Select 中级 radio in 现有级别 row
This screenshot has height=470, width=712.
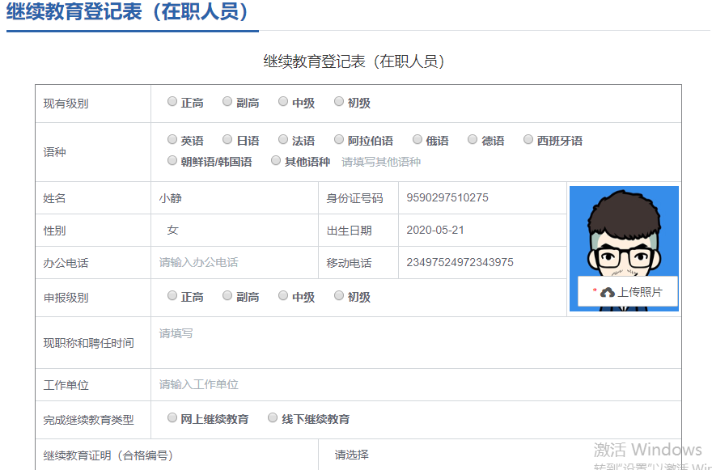(283, 102)
